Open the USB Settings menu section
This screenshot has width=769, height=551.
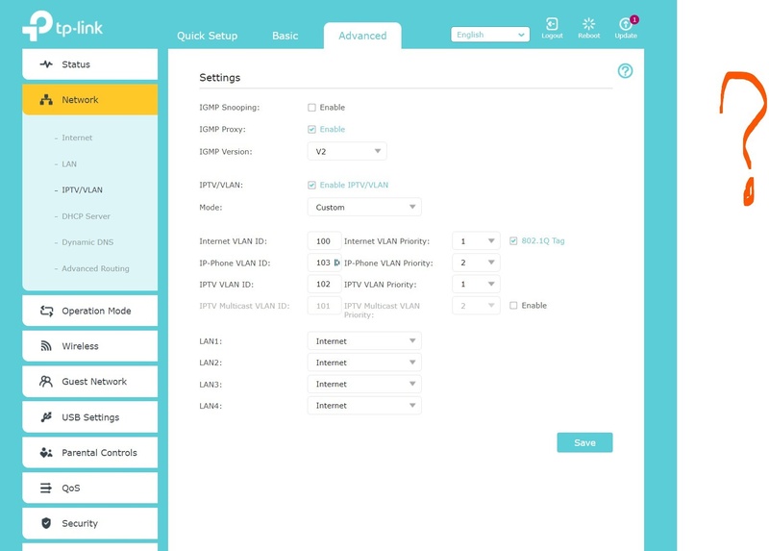(x=89, y=417)
